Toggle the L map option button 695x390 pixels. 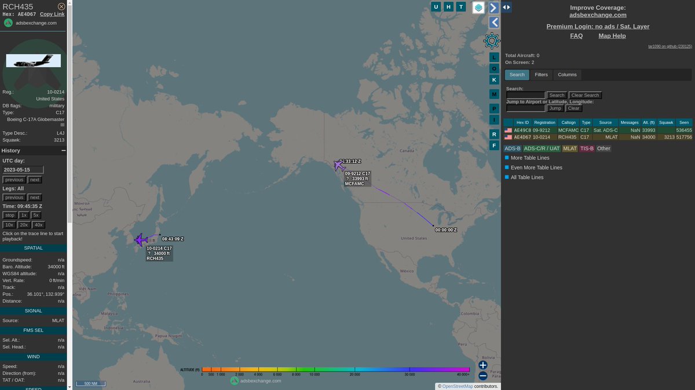494,57
